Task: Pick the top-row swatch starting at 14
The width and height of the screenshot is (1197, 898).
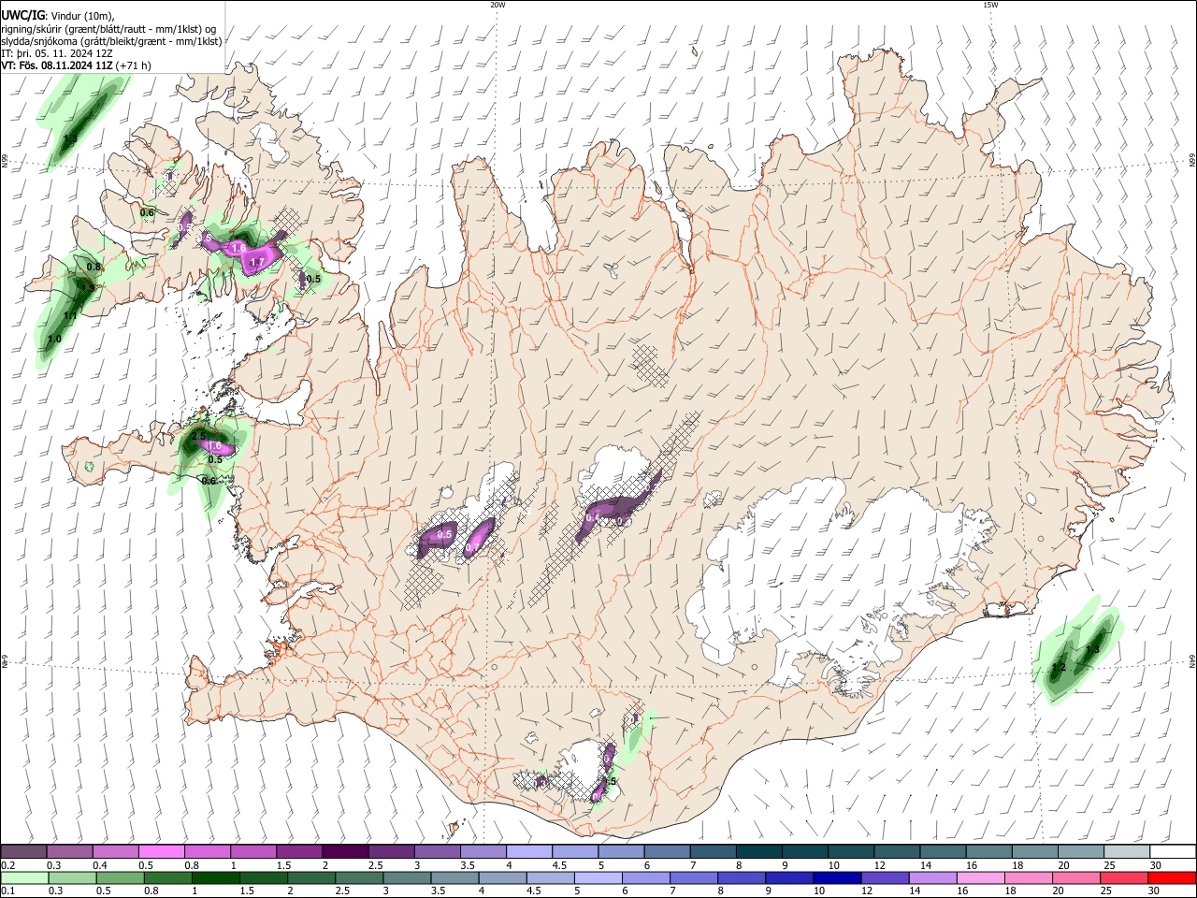Action: pyautogui.click(x=943, y=852)
